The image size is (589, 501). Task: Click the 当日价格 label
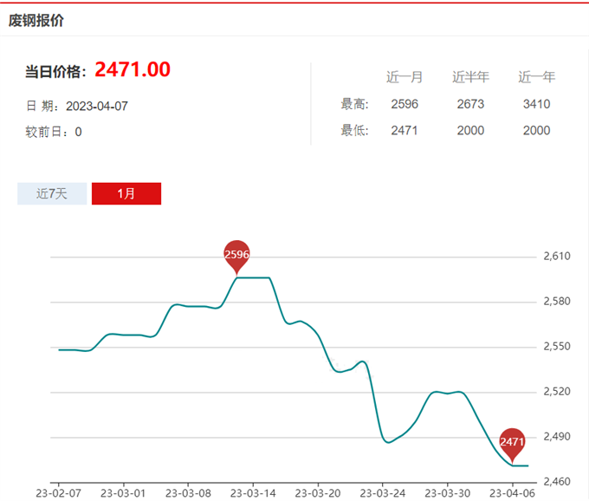(55, 71)
